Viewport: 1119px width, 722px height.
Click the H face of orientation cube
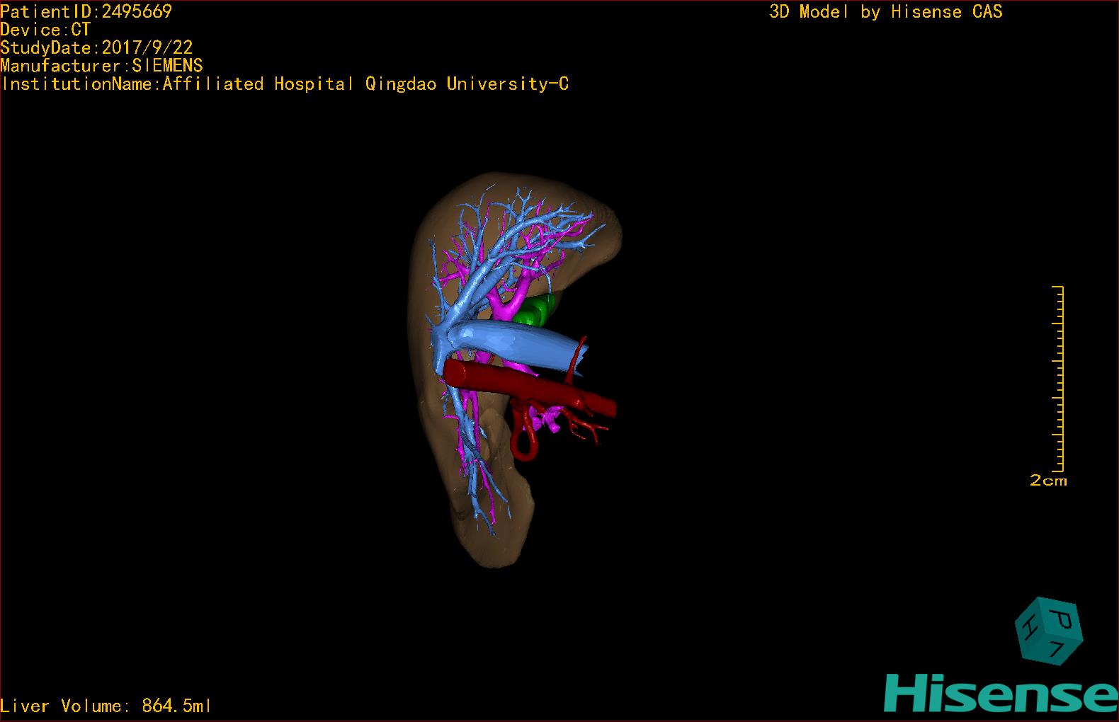[1029, 629]
